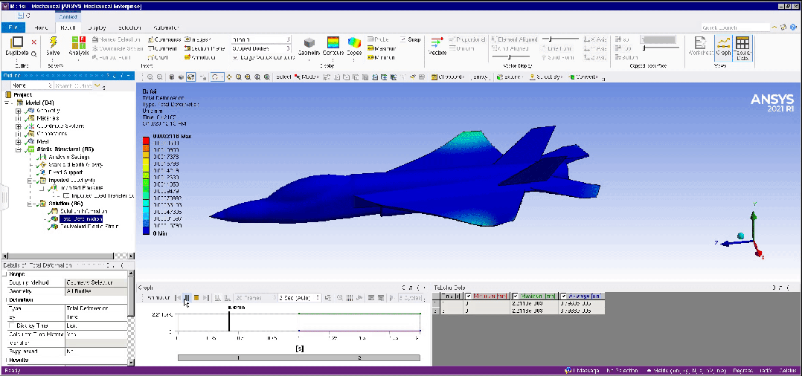
Task: Click the upper vector display length slider
Action: 561,39
